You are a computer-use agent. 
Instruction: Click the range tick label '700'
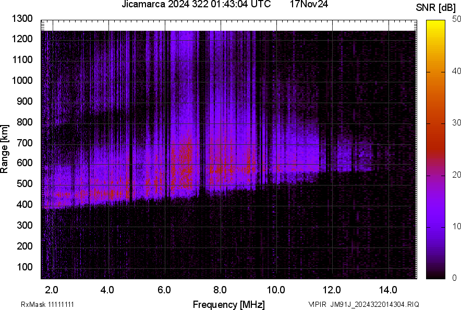click(x=25, y=143)
